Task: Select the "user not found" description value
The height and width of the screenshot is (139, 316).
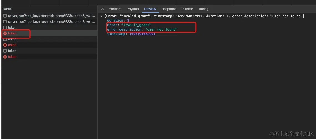Action: (161, 30)
